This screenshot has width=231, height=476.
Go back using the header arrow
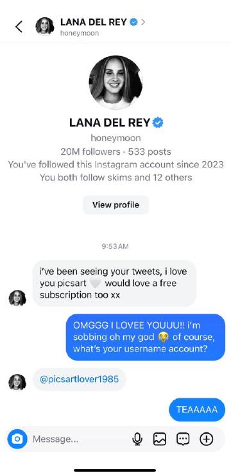pos(19,26)
